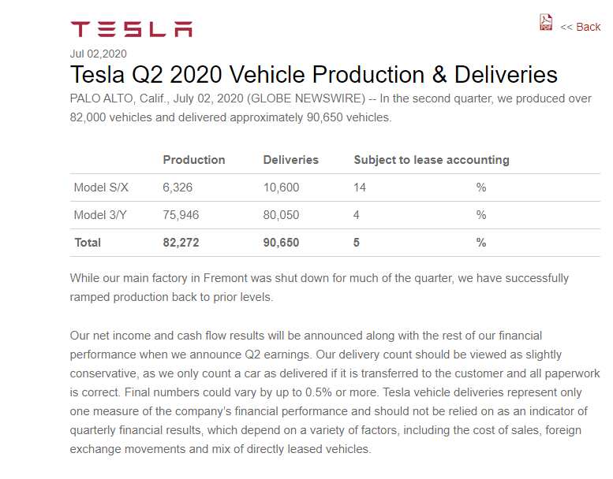Click the Model 3/Y row label
This screenshot has width=613, height=479.
(100, 215)
